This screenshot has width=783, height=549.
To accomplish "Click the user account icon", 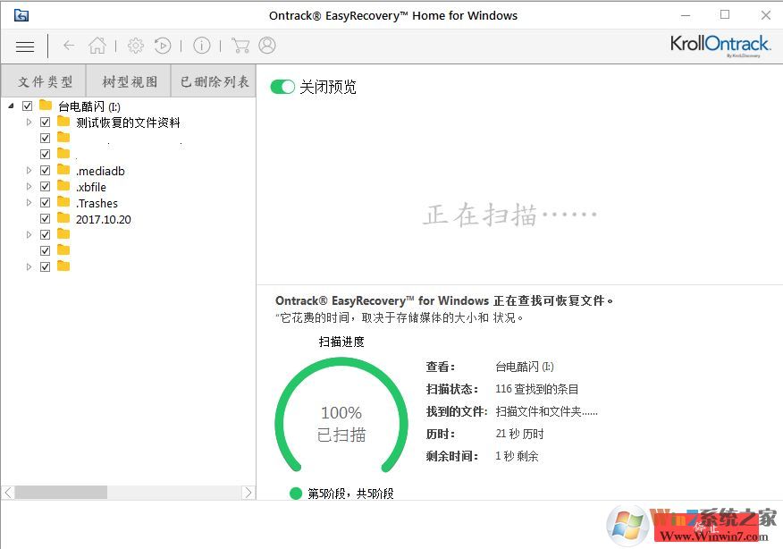I will (267, 46).
